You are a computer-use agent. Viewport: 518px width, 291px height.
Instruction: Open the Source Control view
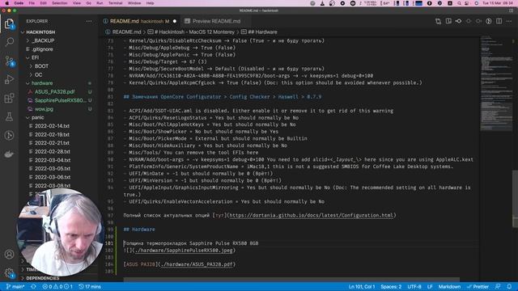pyautogui.click(x=9, y=61)
